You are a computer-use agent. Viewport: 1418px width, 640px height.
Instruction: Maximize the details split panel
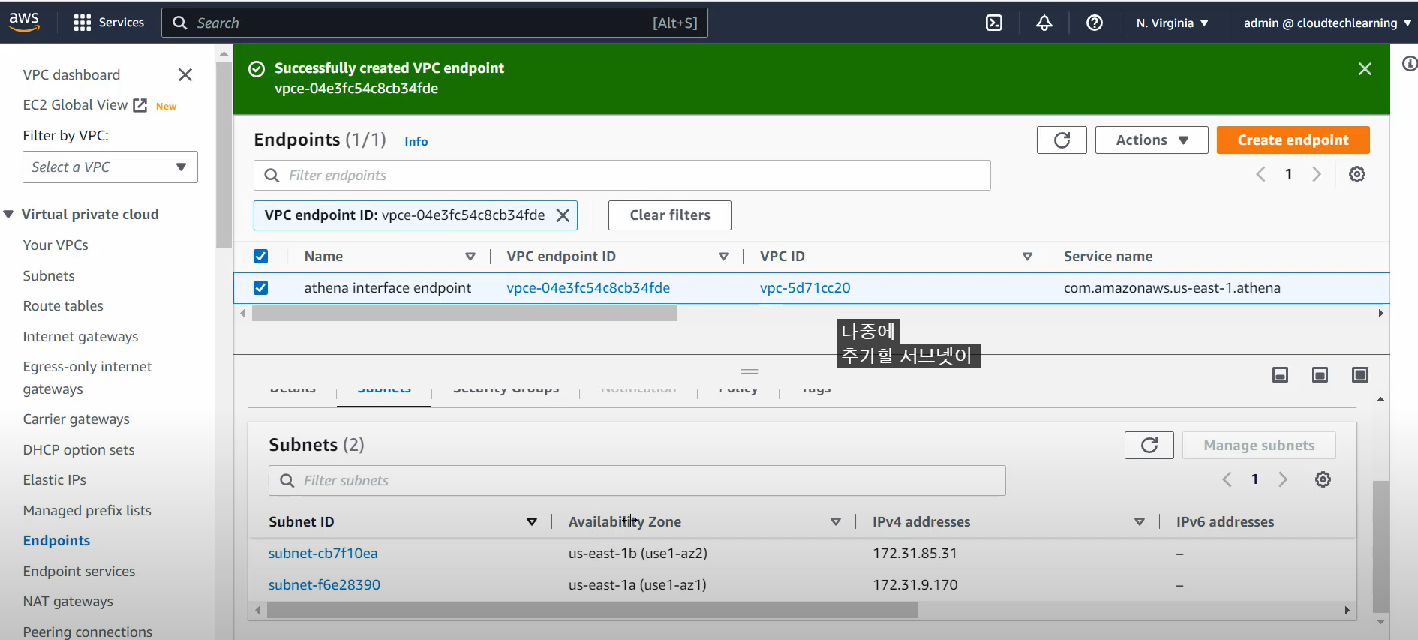(1360, 374)
